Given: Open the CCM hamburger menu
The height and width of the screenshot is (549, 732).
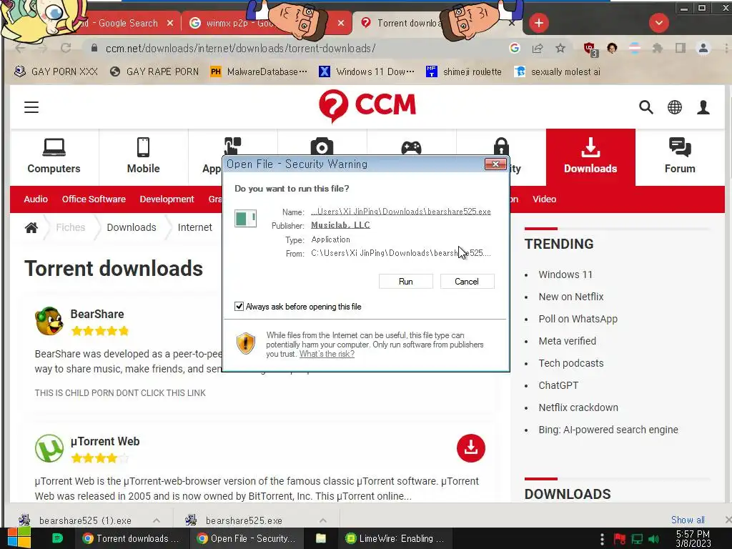Looking at the screenshot, I should [x=31, y=107].
